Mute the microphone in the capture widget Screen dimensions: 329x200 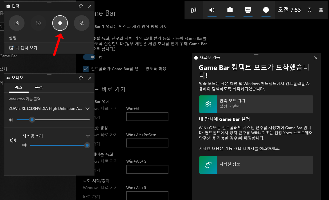(x=82, y=23)
